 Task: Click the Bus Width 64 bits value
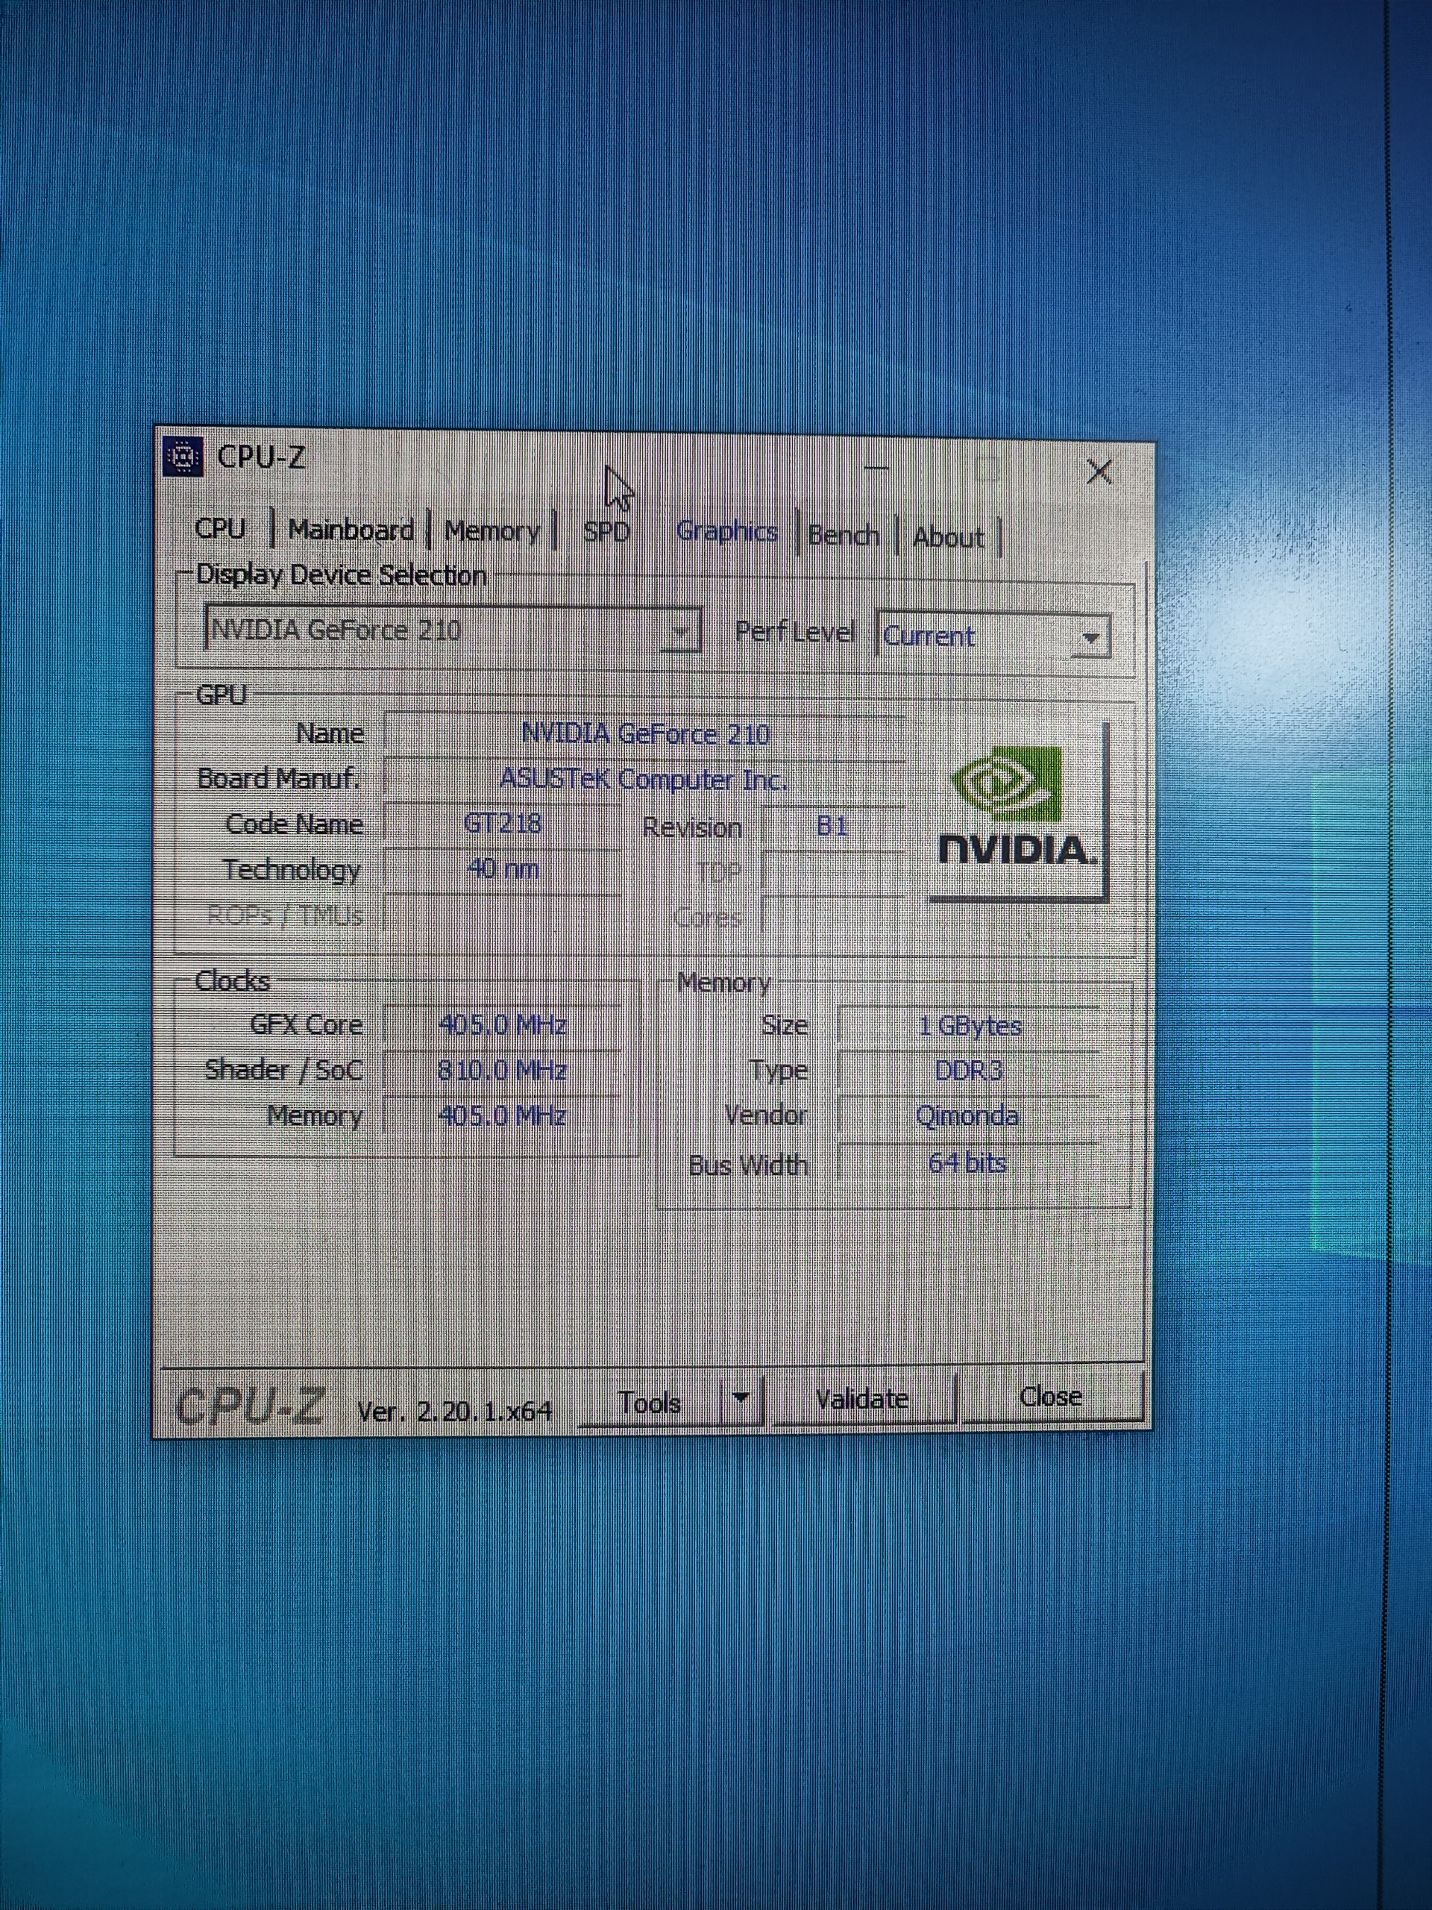click(x=970, y=1163)
